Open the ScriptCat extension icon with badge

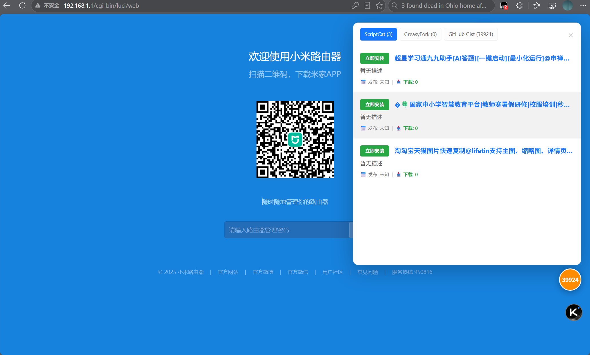(x=504, y=5)
